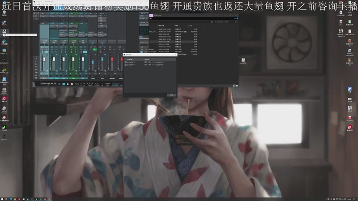Open the blue output selector on channel six

coord(93,42)
